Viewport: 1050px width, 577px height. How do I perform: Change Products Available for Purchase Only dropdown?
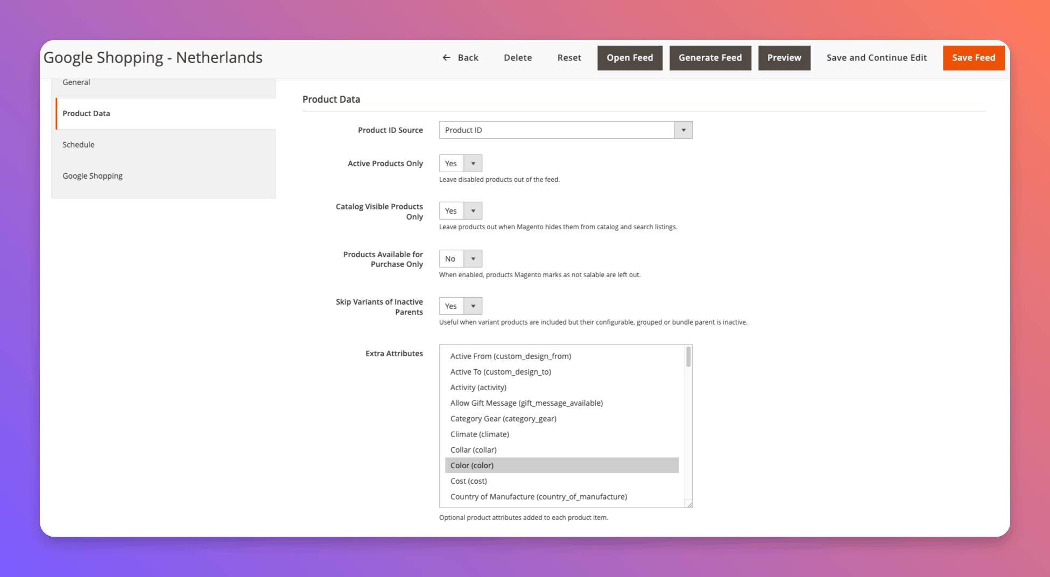[461, 258]
